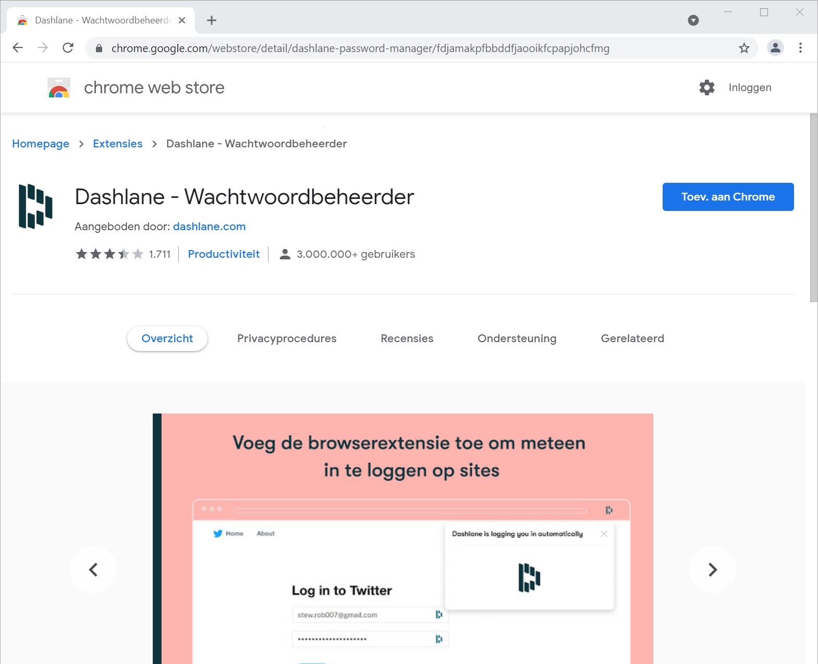Image resolution: width=818 pixels, height=664 pixels.
Task: Click the promotional screenshot image
Action: (x=402, y=538)
